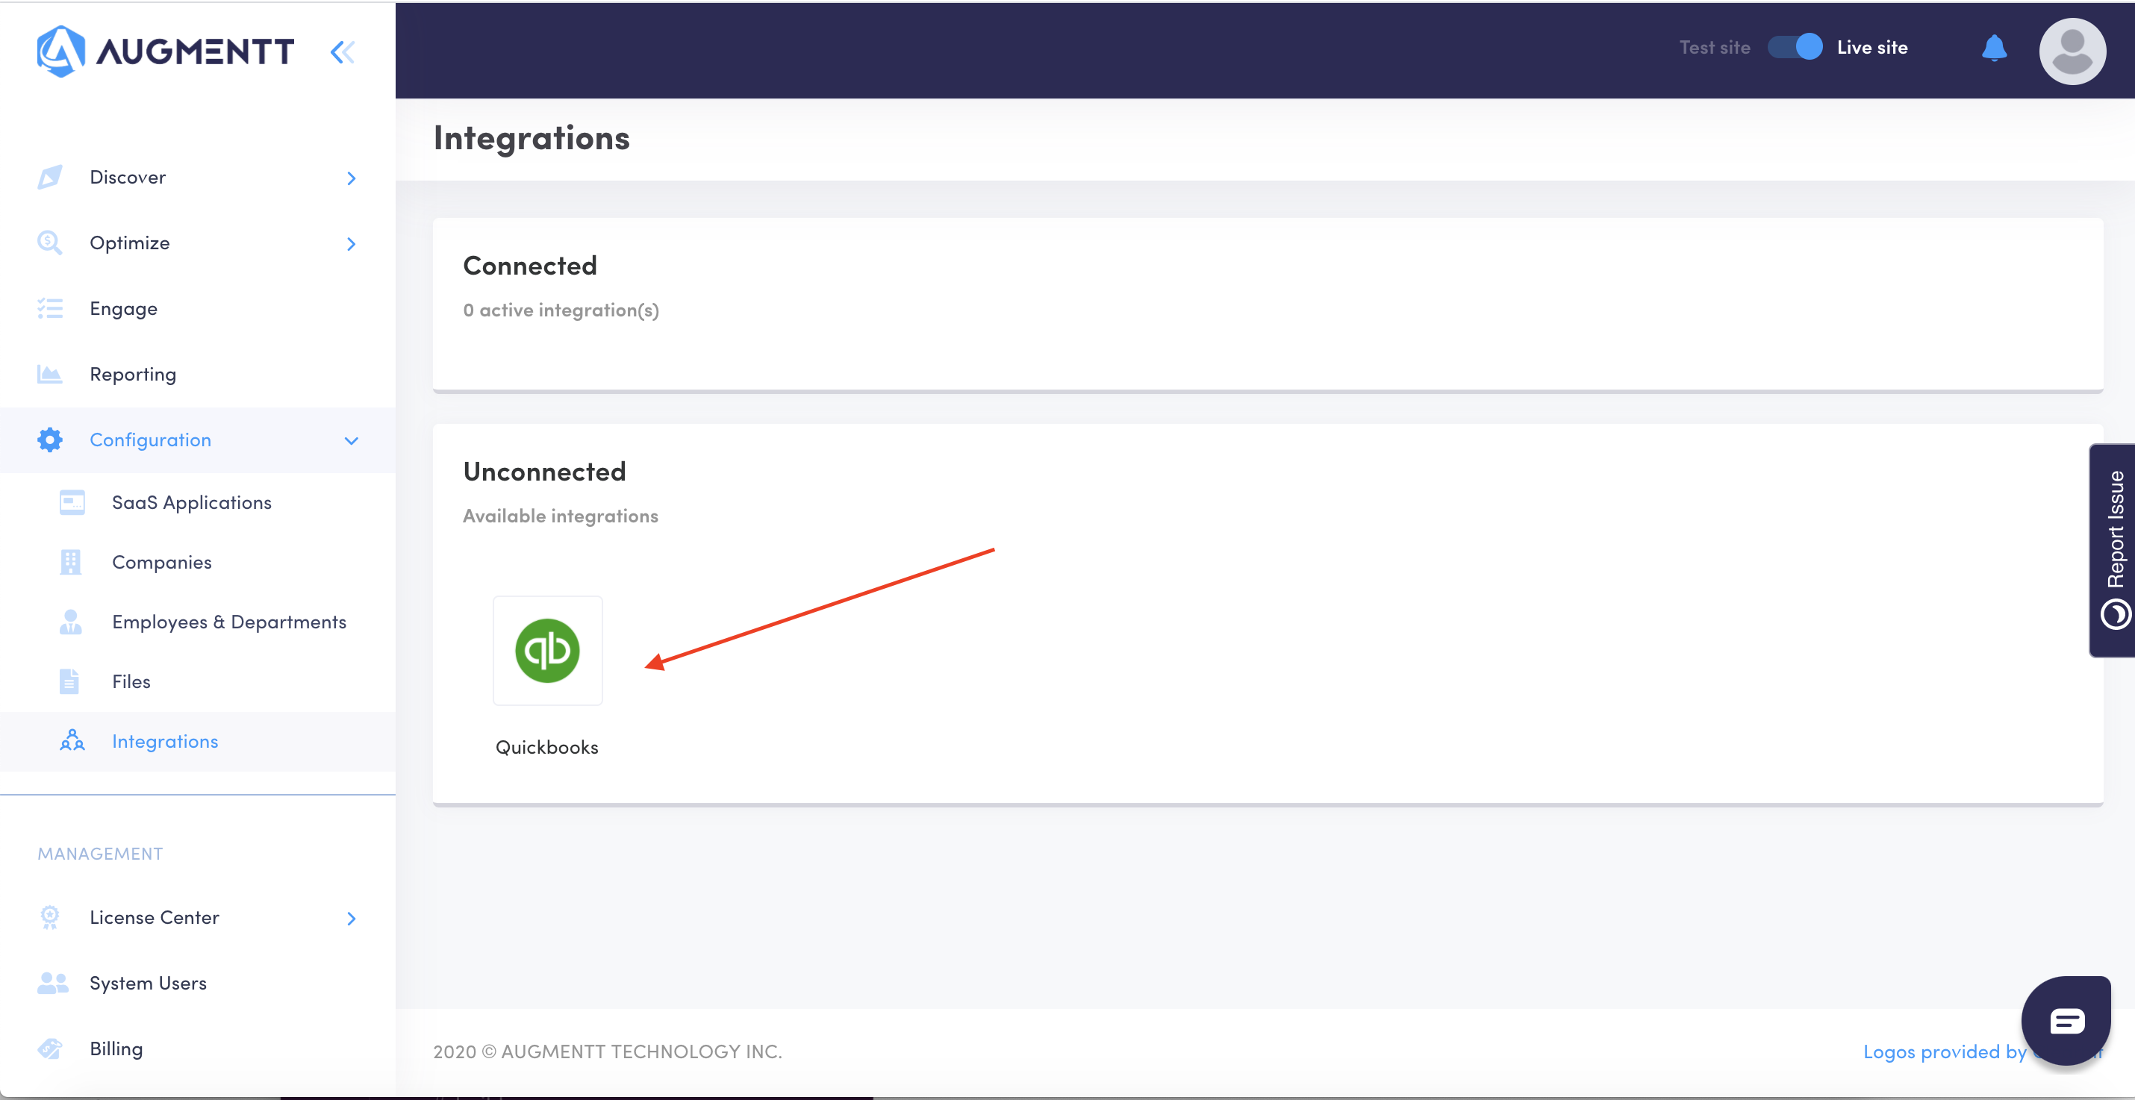Click the Optimize magnifier icon
The width and height of the screenshot is (2135, 1100).
pos(50,242)
